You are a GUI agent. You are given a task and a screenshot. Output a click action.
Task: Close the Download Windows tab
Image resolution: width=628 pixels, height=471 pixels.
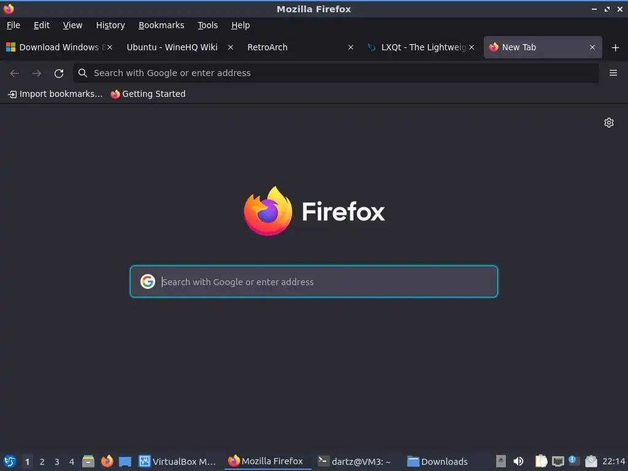pos(110,47)
